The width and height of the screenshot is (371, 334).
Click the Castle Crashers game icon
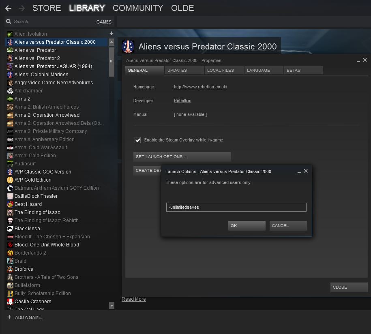11,302
